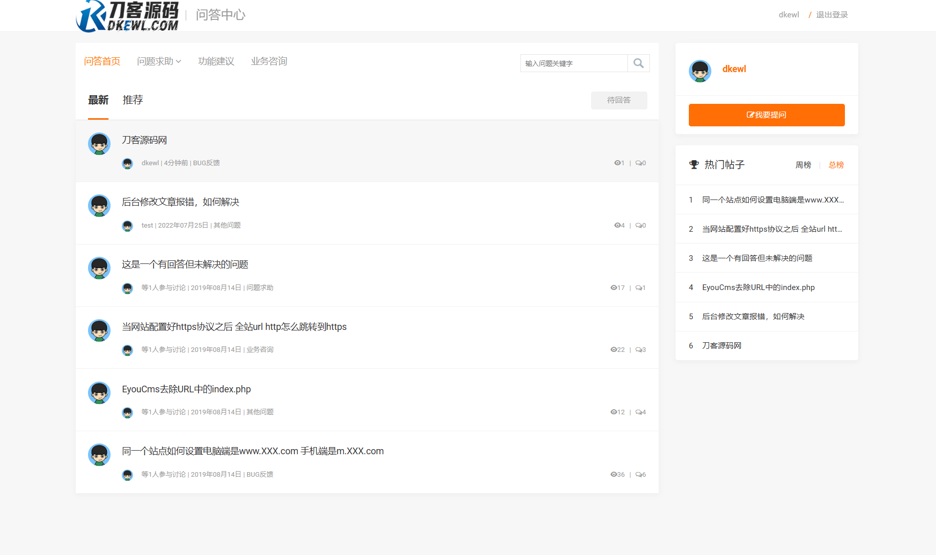Switch to the 推荐 tab
Viewport: 936px width, 555px height.
coord(133,100)
